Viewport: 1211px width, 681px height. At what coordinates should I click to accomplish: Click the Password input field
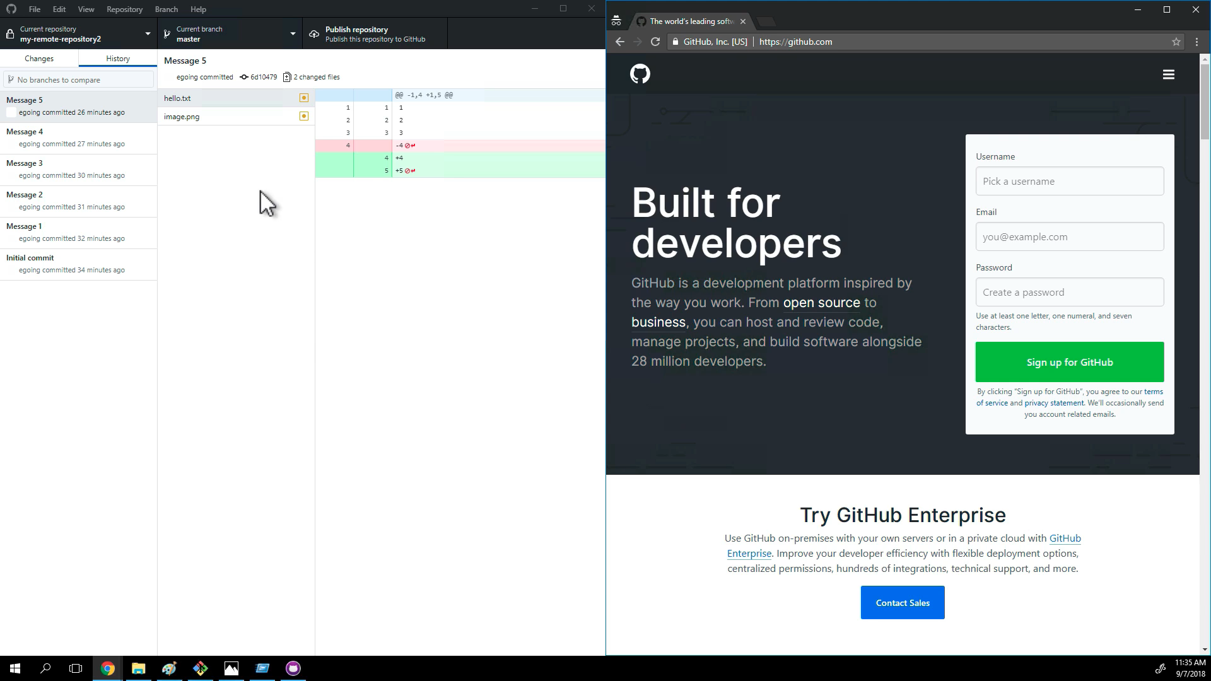(1070, 292)
